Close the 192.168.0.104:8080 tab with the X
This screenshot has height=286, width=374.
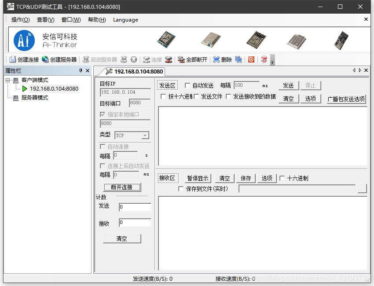tap(366, 70)
